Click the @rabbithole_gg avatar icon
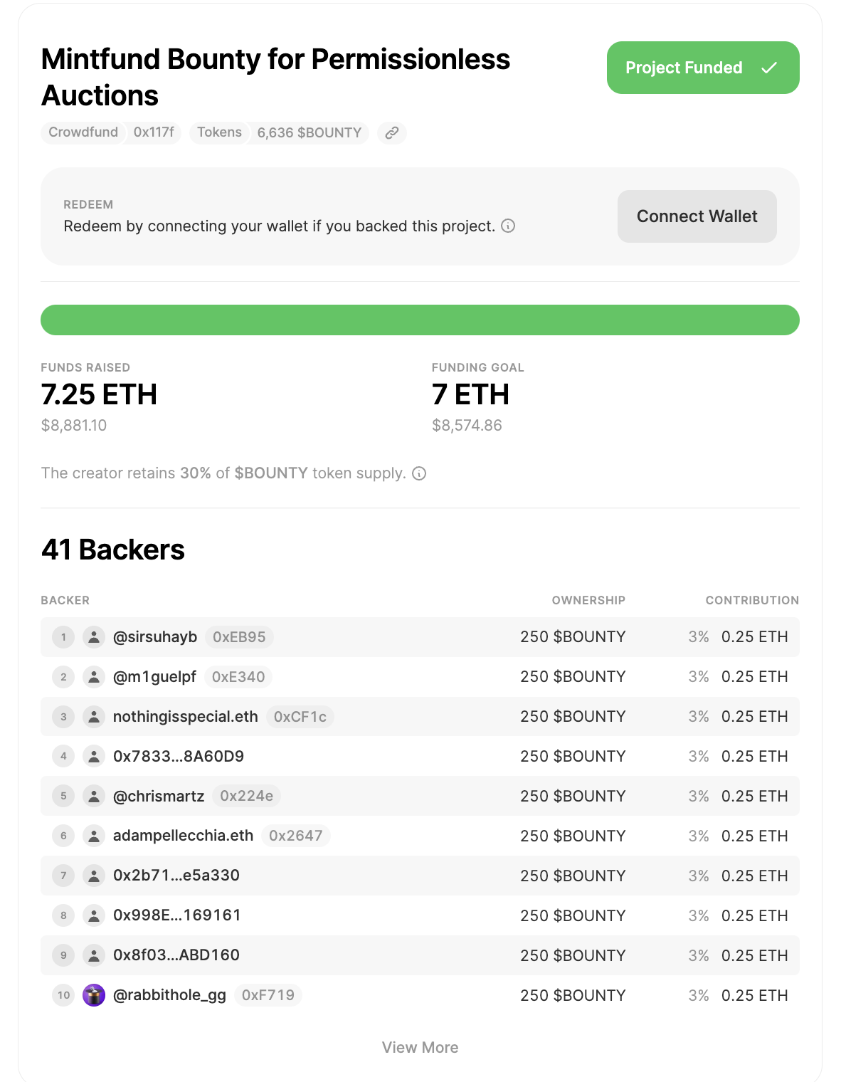 click(x=94, y=995)
